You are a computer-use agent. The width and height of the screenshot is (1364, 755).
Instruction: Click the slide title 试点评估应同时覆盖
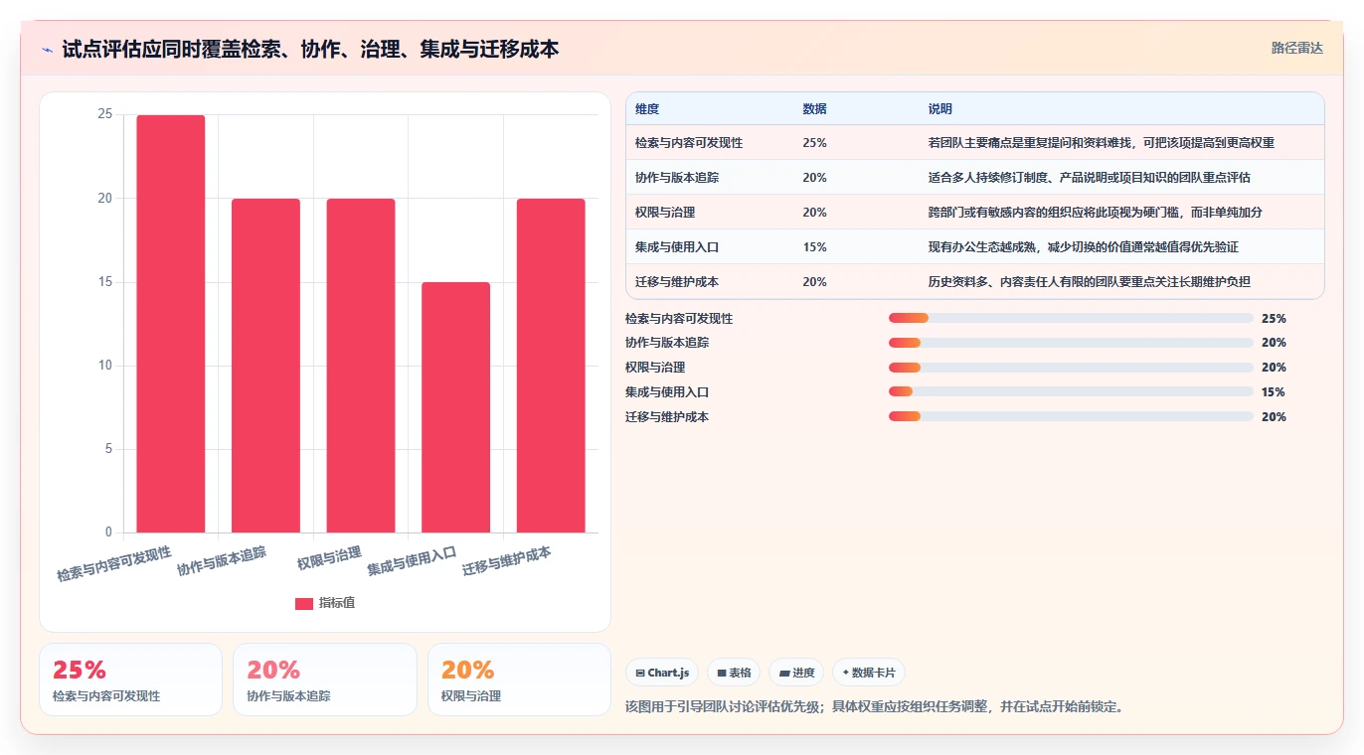click(x=310, y=49)
